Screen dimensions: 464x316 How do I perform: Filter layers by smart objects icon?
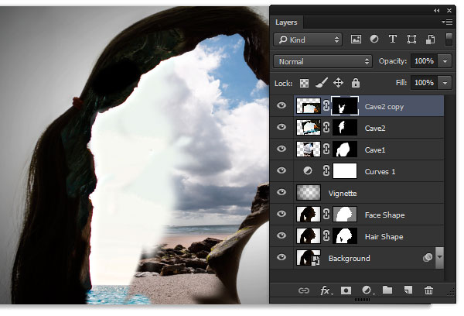point(430,39)
